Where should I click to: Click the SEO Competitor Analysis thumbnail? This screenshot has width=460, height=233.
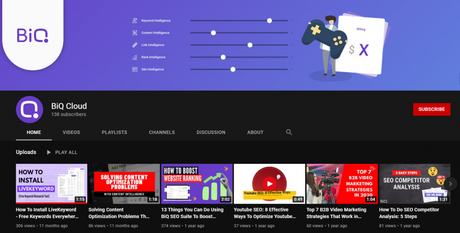tap(414, 184)
